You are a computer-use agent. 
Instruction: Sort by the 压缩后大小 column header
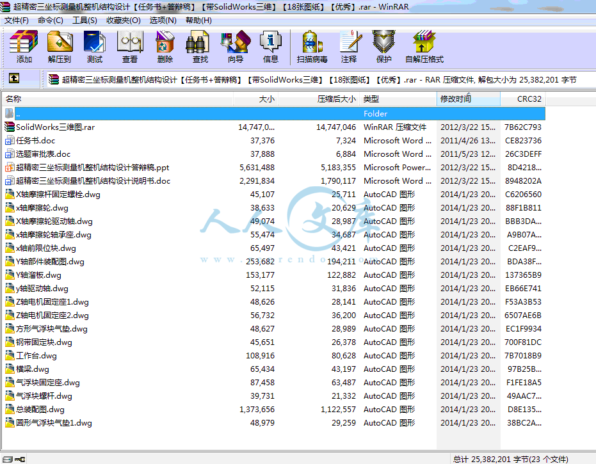[x=319, y=99]
